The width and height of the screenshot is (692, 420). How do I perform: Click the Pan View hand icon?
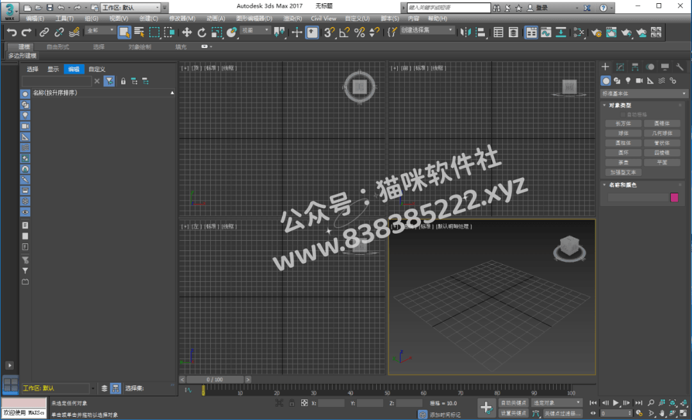(x=662, y=414)
